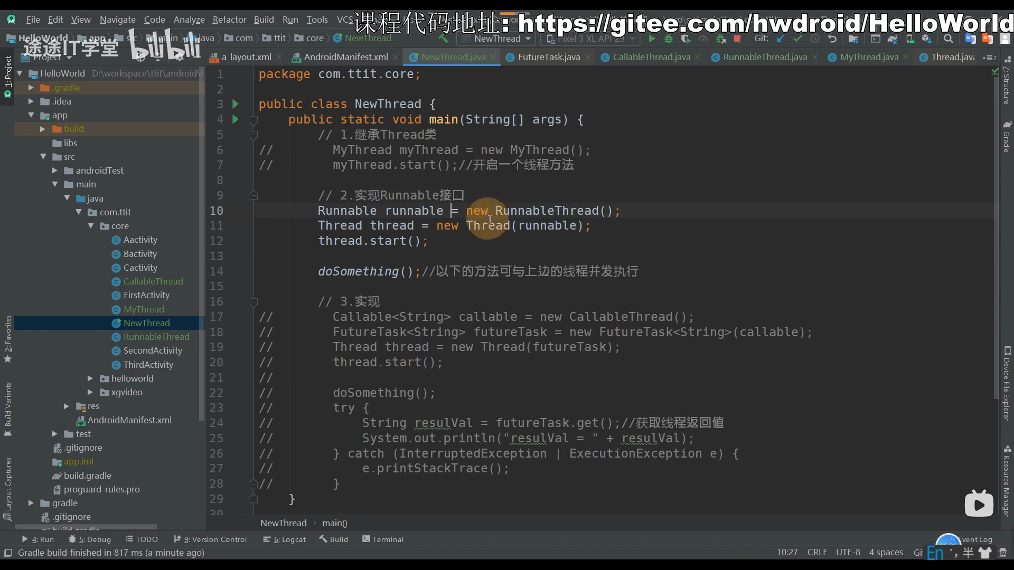This screenshot has height=570, width=1014.
Task: Open TODO tool window button
Action: 142,539
